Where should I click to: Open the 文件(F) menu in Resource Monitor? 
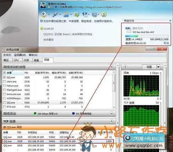pos(7,55)
